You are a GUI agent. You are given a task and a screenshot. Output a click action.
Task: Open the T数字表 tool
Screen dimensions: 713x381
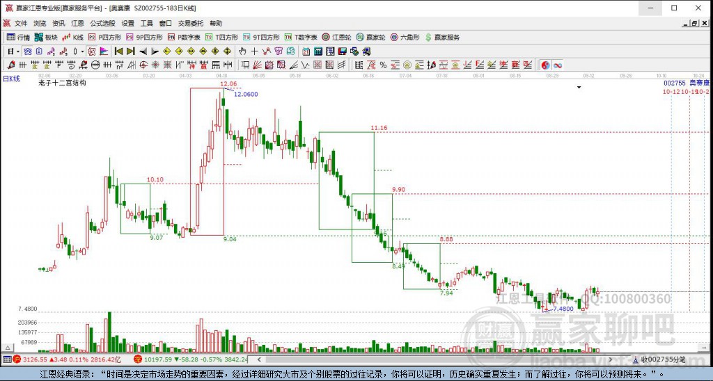click(x=301, y=38)
